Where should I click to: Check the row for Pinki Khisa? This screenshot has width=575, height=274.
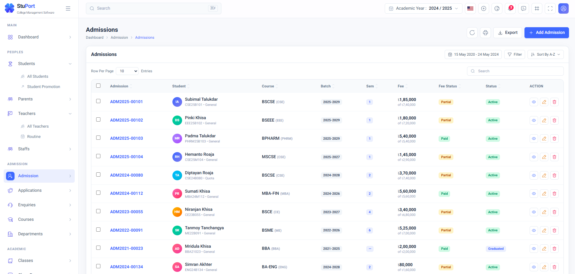(98, 119)
